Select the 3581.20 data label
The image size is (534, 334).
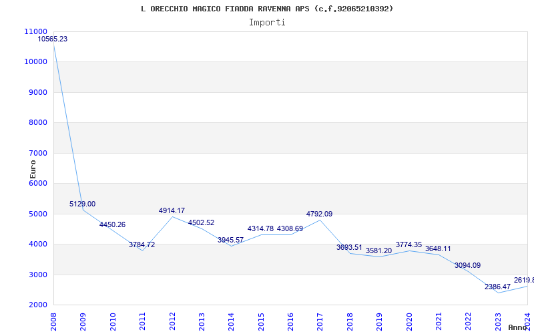point(378,251)
